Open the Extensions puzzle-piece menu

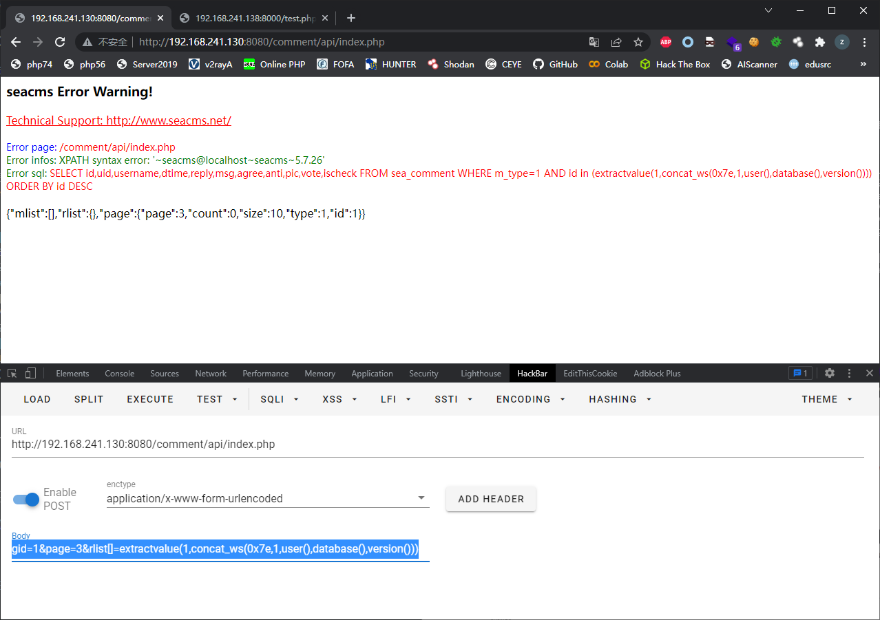820,42
